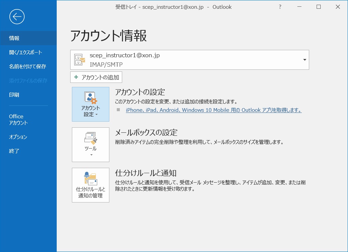Click 仕分けルールと通知の管理 icon button
348x252 pixels.
pos(90,185)
